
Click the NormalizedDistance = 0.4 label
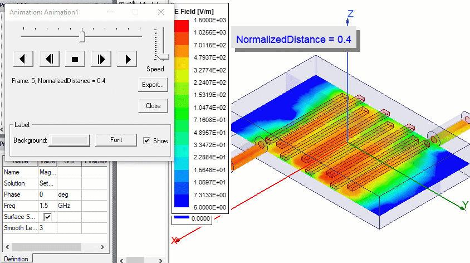click(x=293, y=40)
